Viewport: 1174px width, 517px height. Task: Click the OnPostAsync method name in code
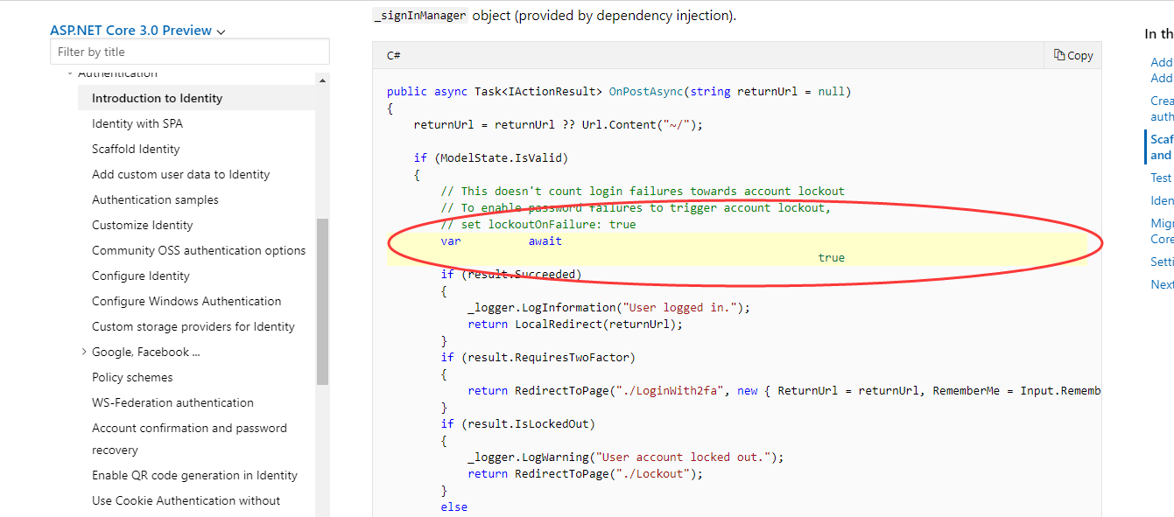646,91
